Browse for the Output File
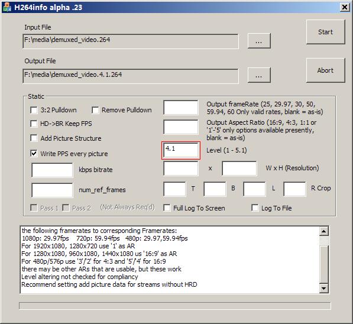Screen dimensions: 353x324 259,75
